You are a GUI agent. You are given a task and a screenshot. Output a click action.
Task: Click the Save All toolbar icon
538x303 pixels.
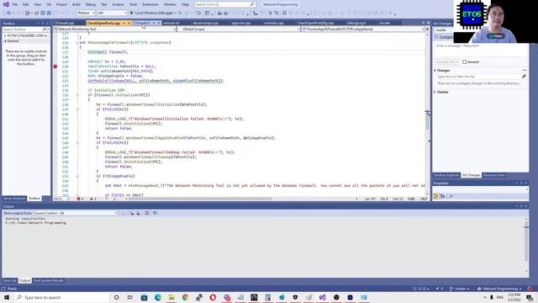tap(49, 13)
